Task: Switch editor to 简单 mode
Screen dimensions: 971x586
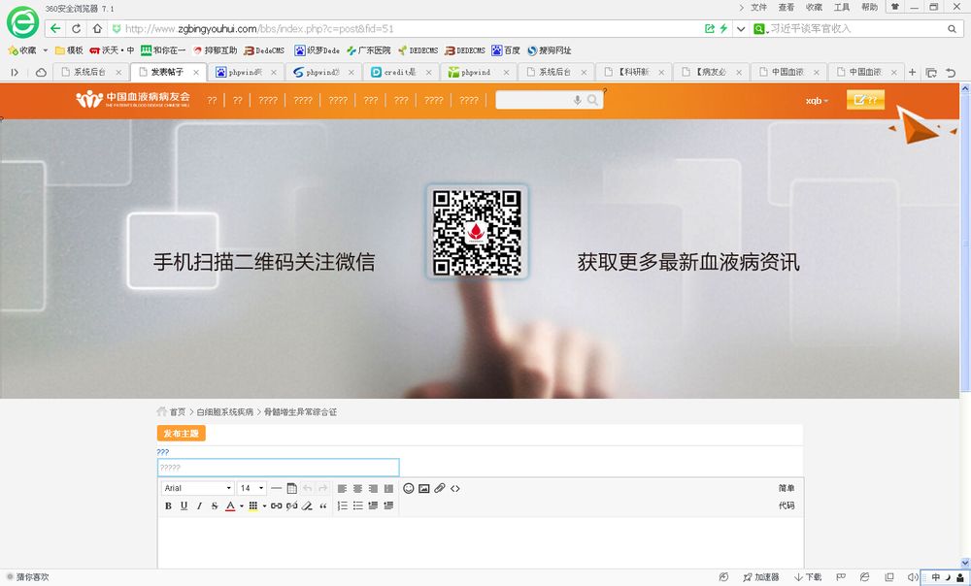Action: [x=787, y=488]
